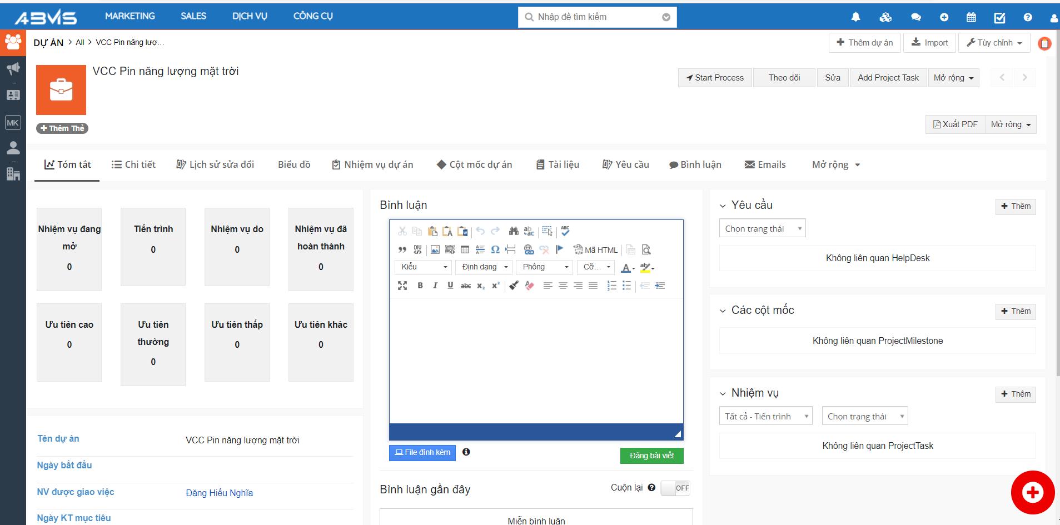This screenshot has width=1060, height=525.
Task: Open the notifications bell icon
Action: pyautogui.click(x=855, y=17)
